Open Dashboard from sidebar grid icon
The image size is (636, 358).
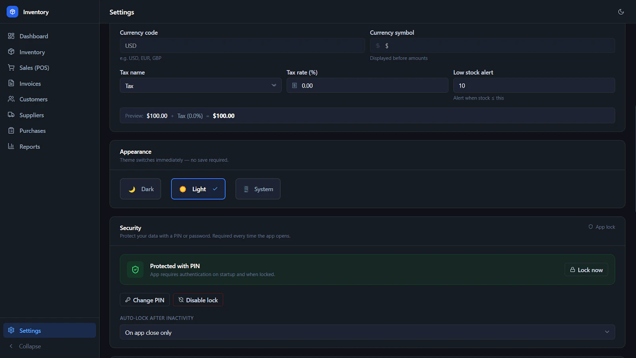pos(11,36)
